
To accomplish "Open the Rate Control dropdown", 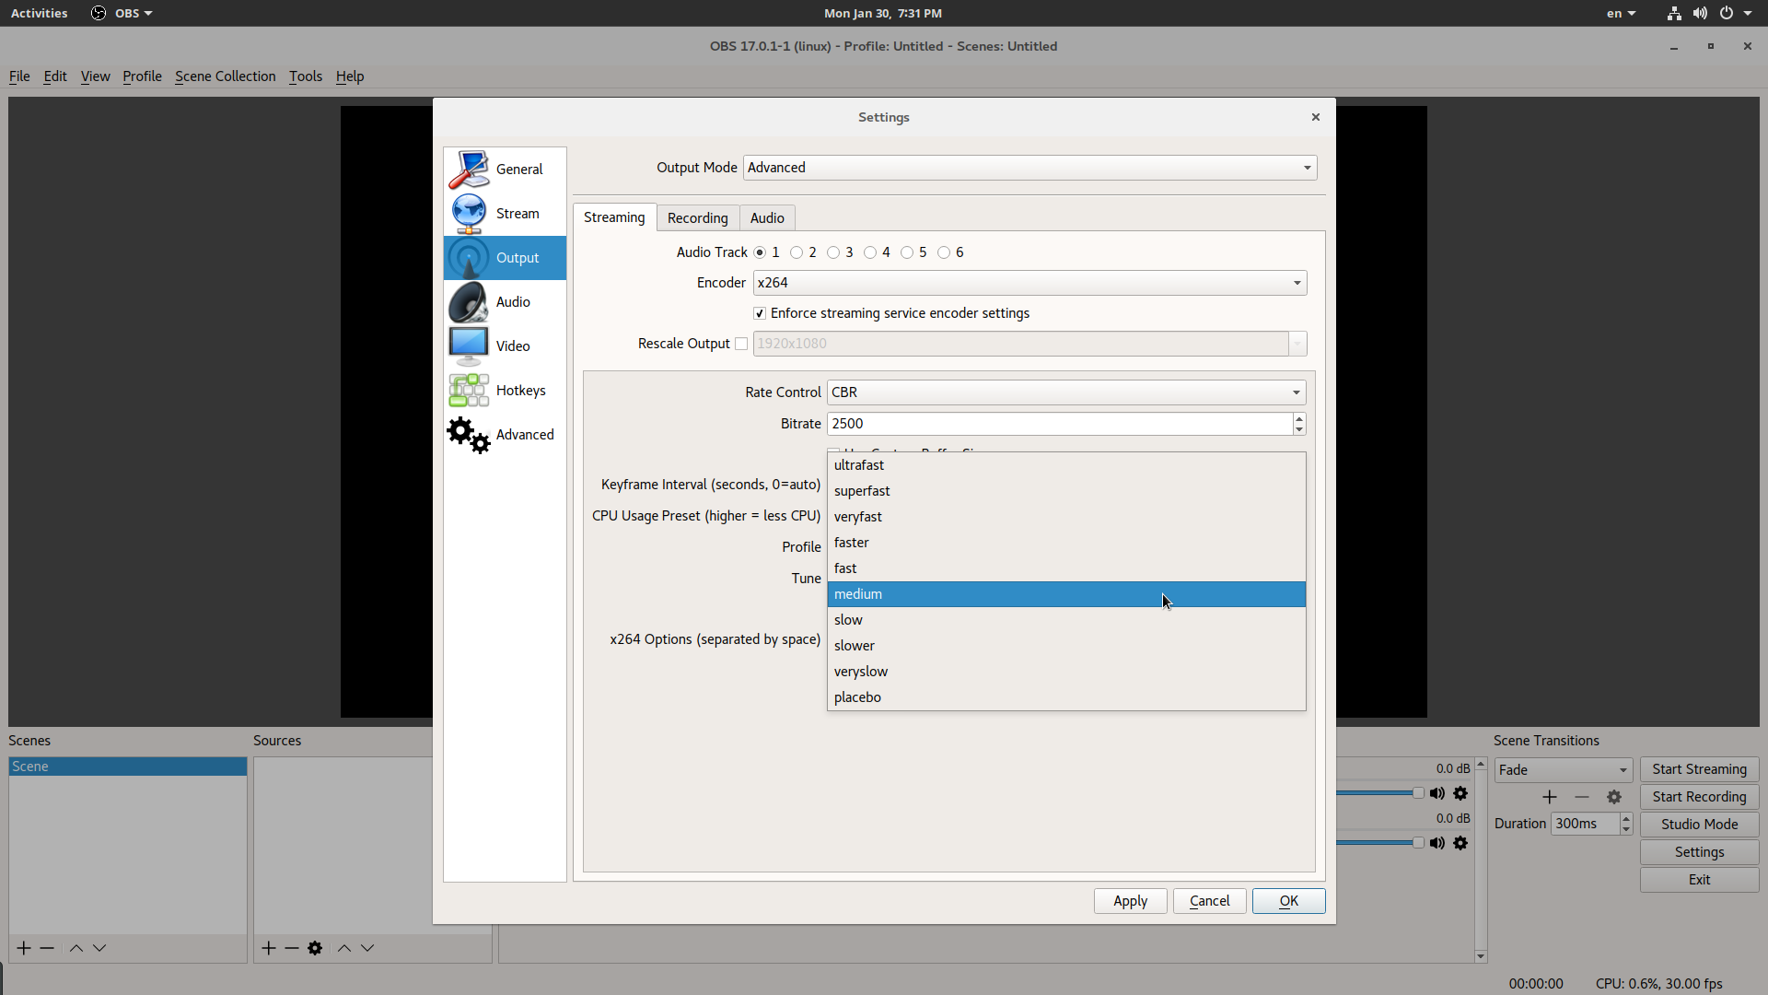I will coord(1065,392).
